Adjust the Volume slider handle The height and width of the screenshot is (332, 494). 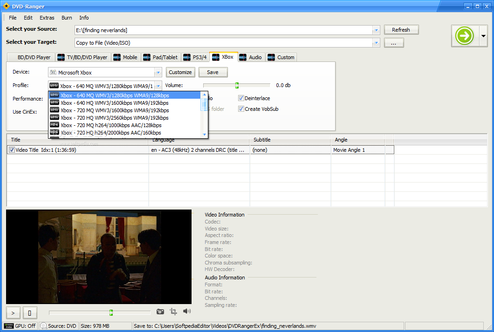click(x=237, y=85)
